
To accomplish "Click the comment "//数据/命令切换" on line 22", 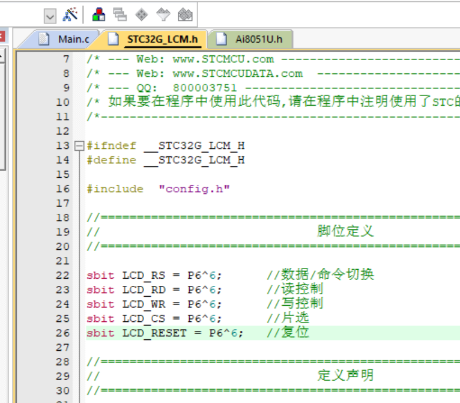I will coord(321,275).
